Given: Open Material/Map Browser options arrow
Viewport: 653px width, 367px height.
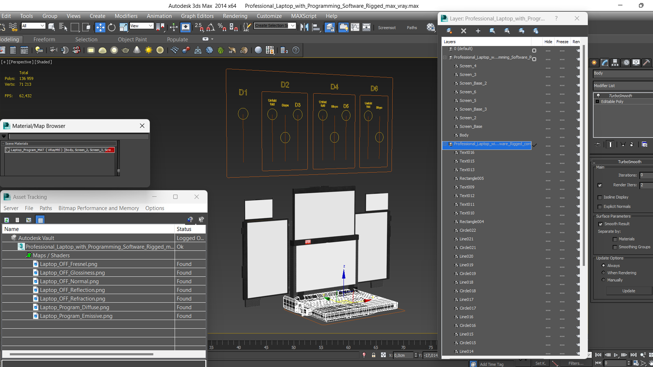Looking at the screenshot, I should 4,136.
